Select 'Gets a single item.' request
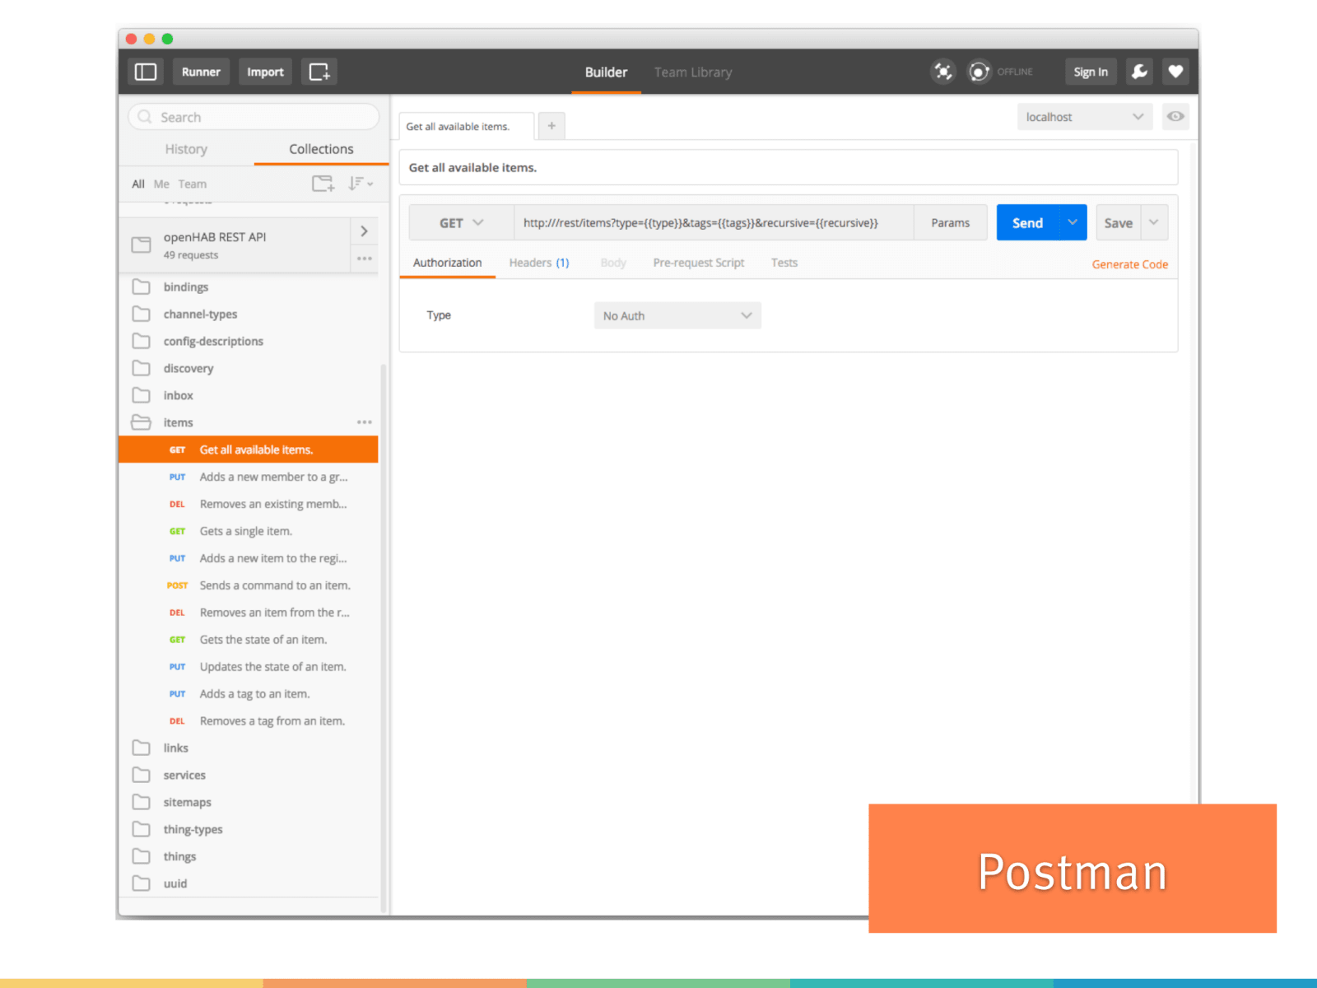Screen dimensions: 1317x988 (x=249, y=531)
